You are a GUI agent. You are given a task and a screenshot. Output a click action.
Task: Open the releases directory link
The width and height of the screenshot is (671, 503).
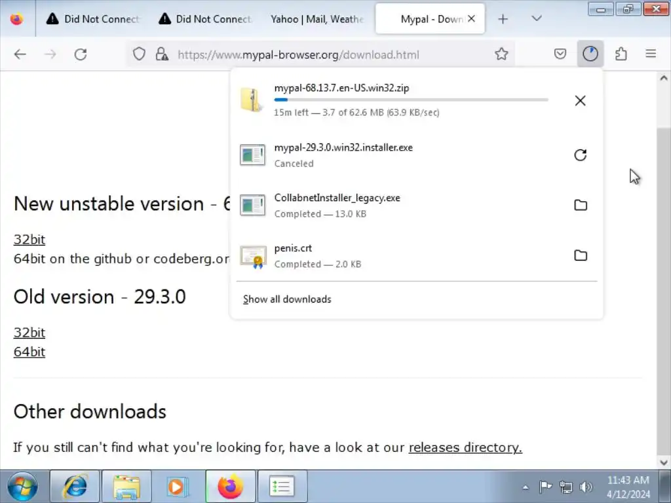point(465,447)
